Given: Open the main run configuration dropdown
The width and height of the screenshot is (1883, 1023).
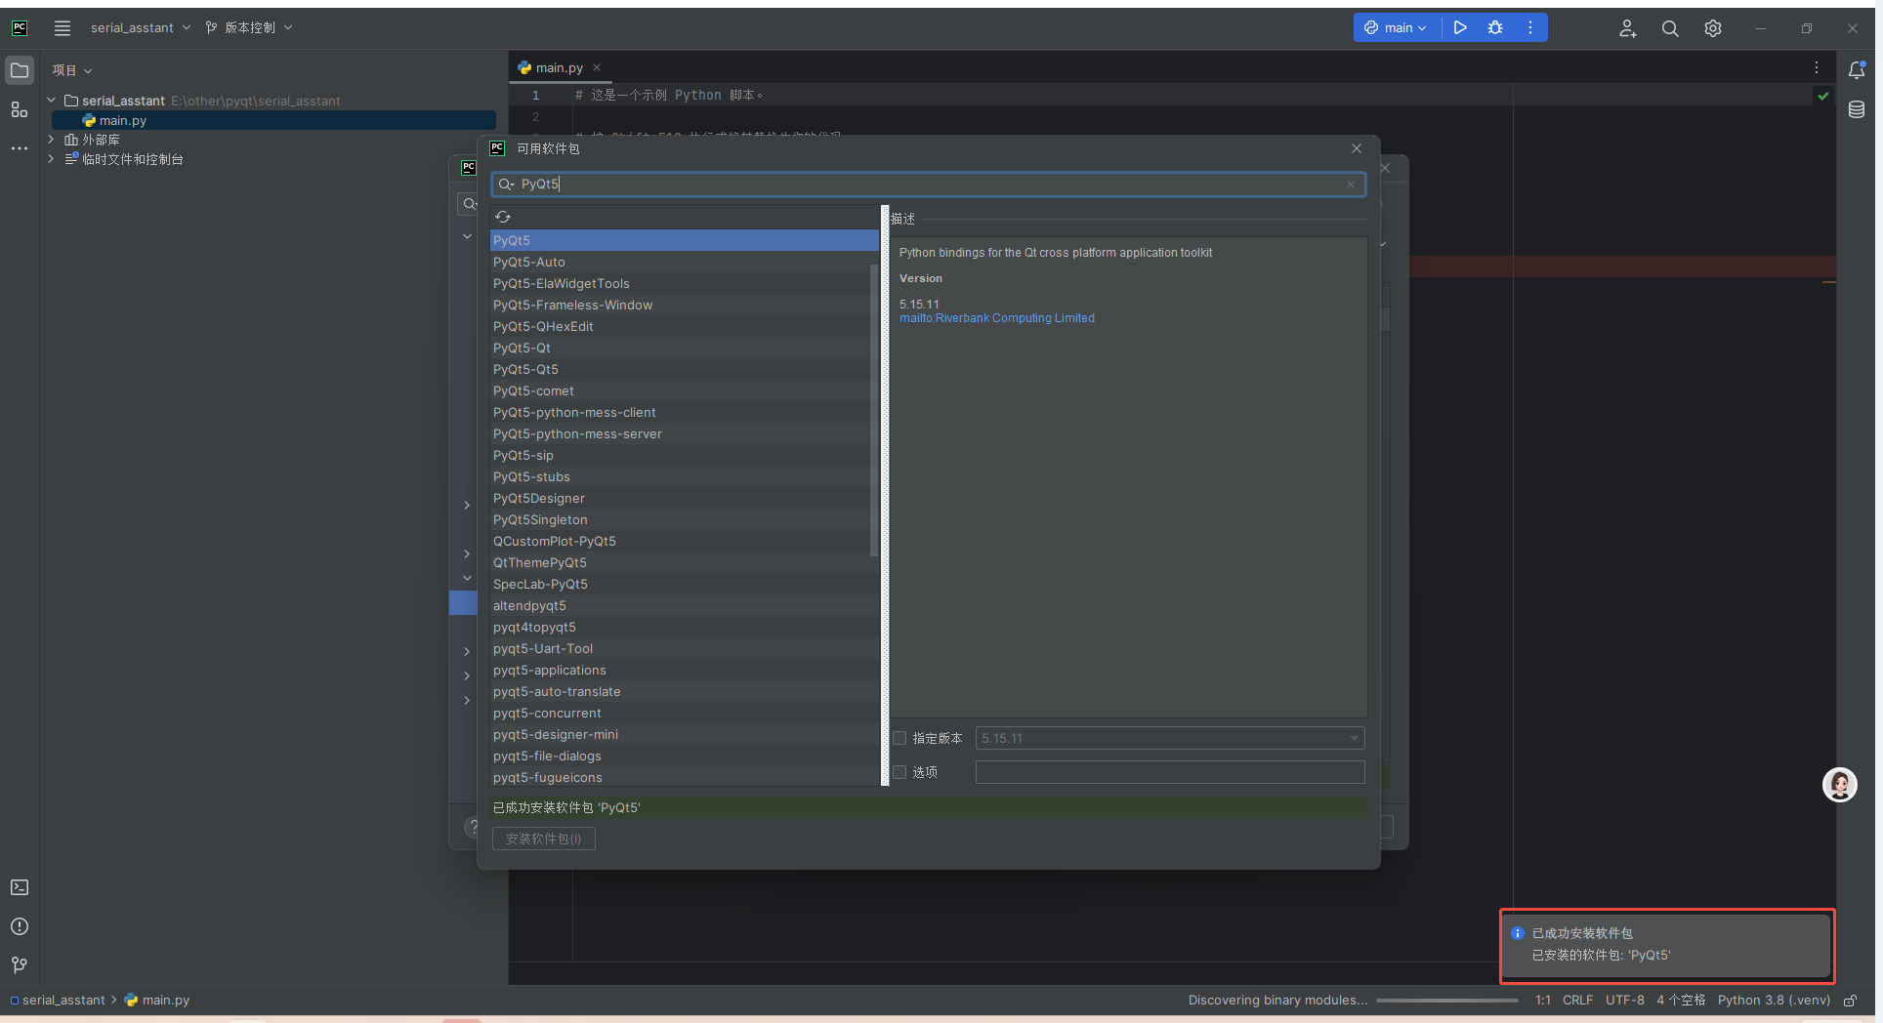Looking at the screenshot, I should pyautogui.click(x=1395, y=28).
